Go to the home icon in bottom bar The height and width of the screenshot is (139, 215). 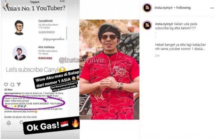[9, 123]
